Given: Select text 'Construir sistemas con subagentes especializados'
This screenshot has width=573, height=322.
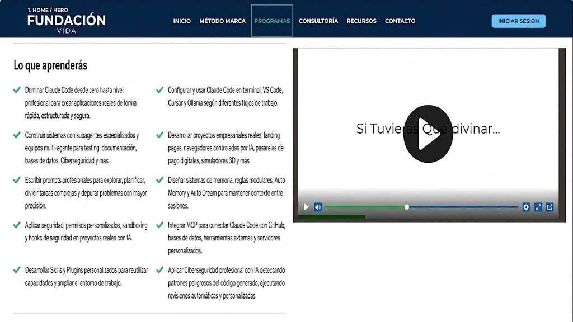Looking at the screenshot, I should (x=81, y=135).
